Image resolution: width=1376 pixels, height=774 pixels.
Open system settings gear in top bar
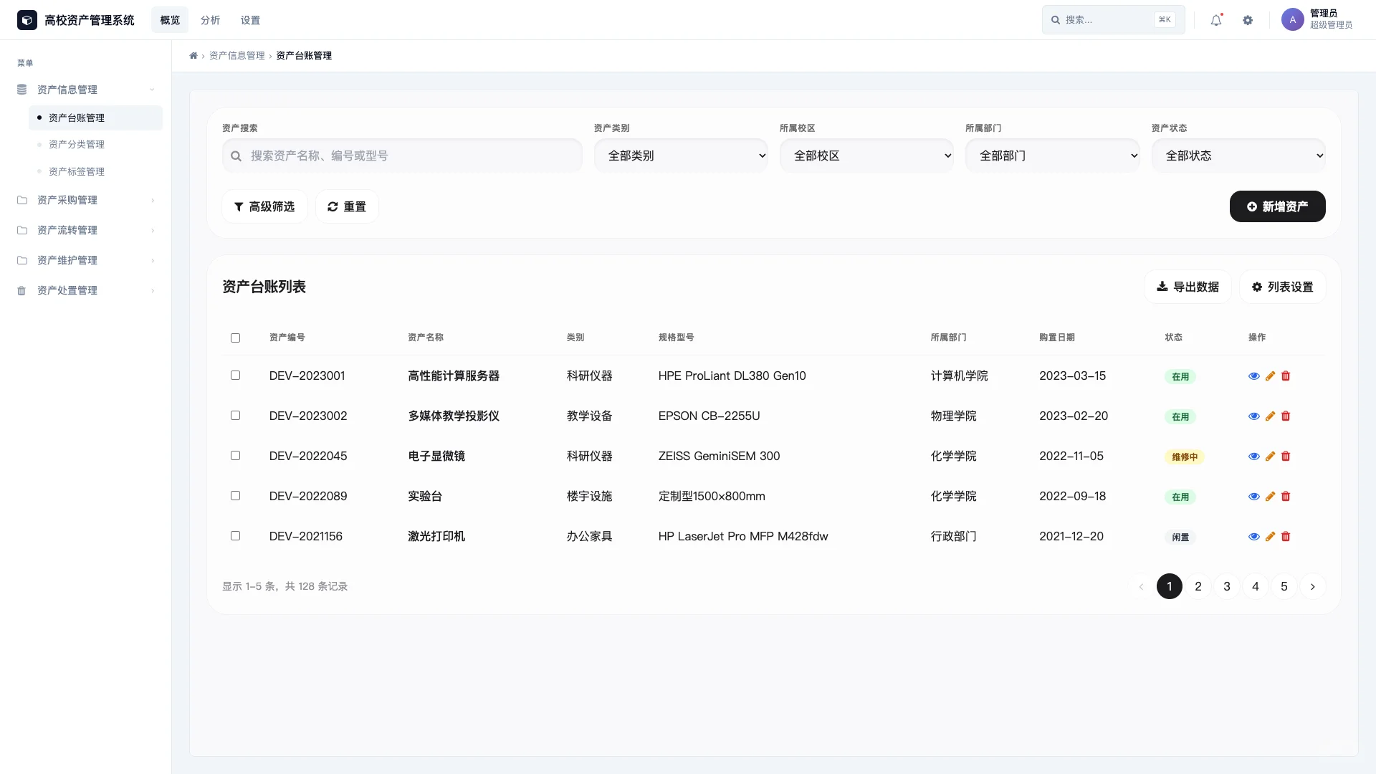(1248, 19)
